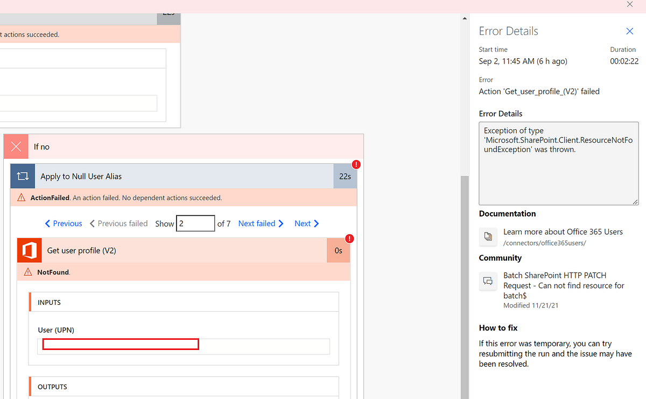Navigate to the Previous failed iteration

point(118,223)
